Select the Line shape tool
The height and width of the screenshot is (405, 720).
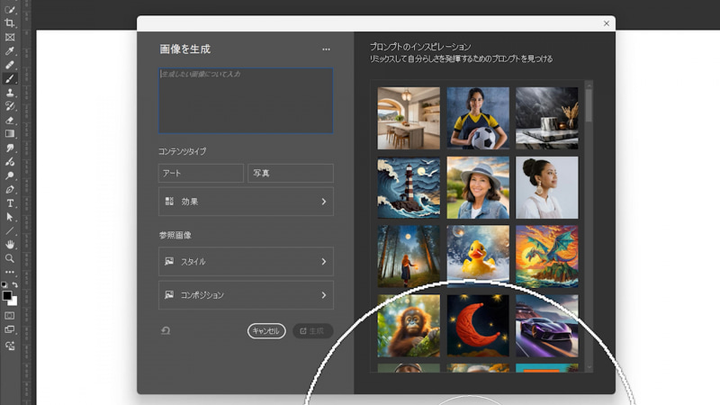pyautogui.click(x=10, y=230)
